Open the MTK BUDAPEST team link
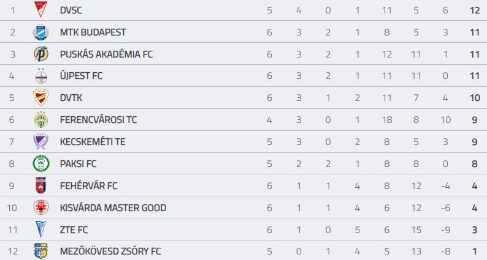The image size is (487, 260). click(x=93, y=32)
